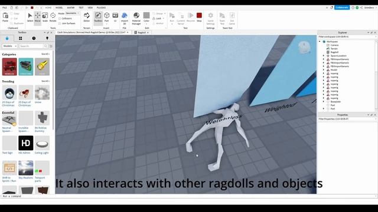Select the HD Admin toolbox item
Screen dimensions: 378x212
click(26, 145)
